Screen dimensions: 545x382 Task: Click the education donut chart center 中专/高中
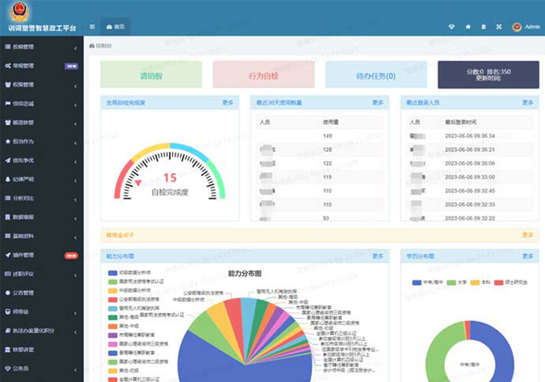(x=470, y=364)
